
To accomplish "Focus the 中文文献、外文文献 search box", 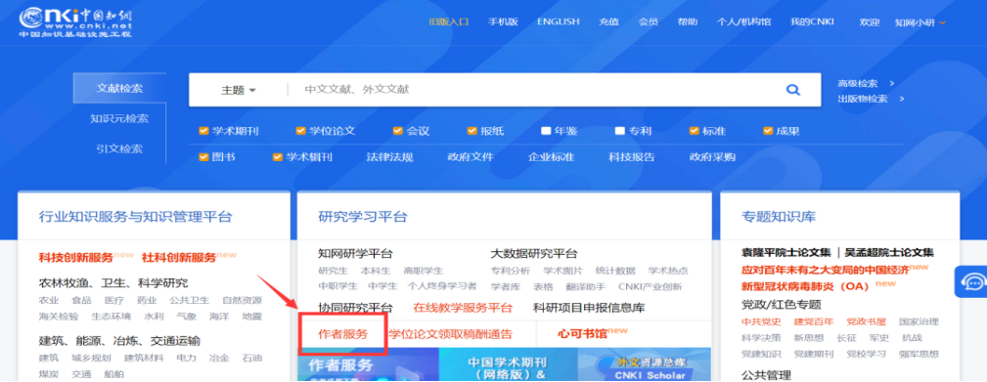I will coord(535,90).
